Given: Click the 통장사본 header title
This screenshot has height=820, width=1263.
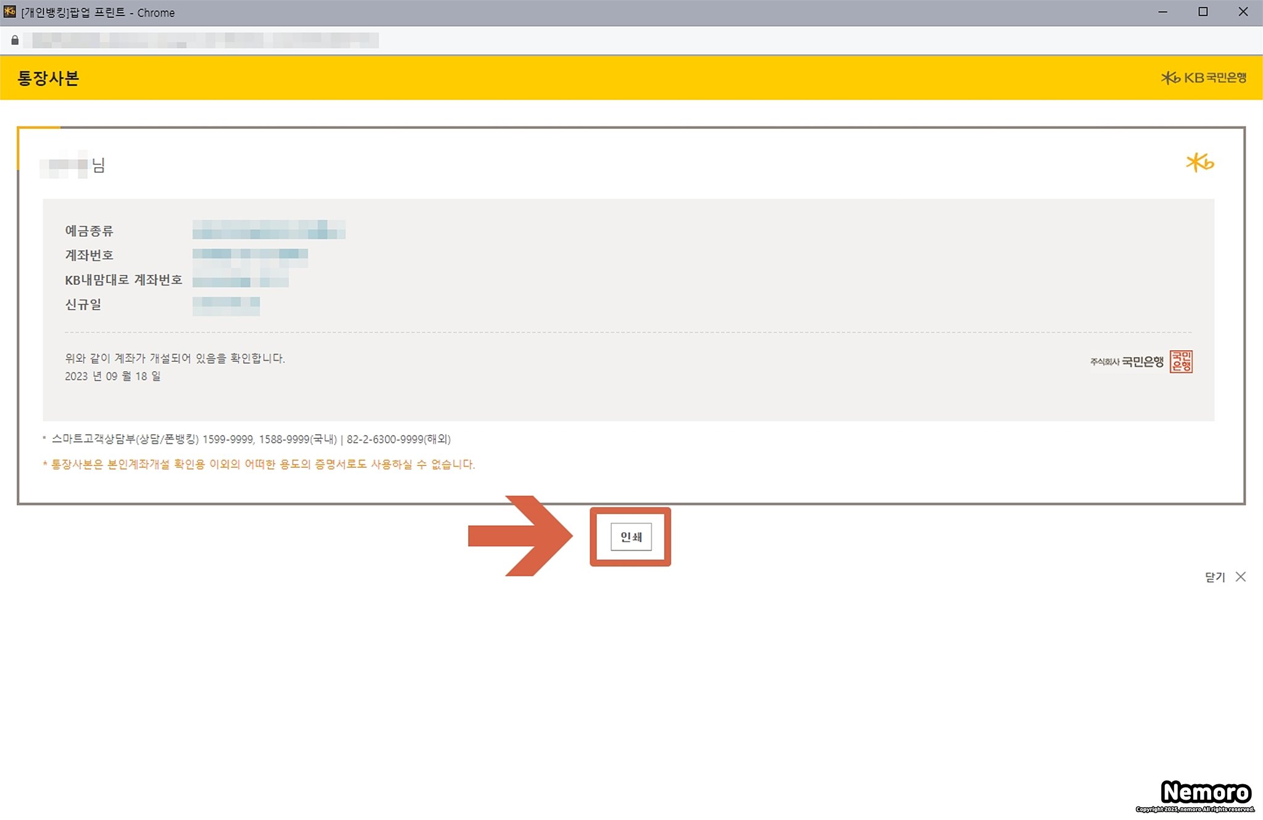Looking at the screenshot, I should point(48,78).
